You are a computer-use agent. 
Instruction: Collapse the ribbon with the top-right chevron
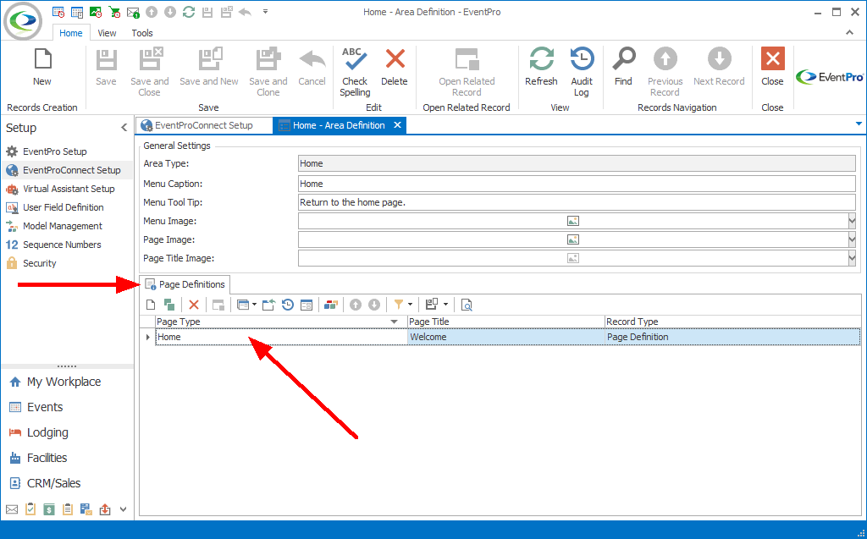click(x=849, y=33)
